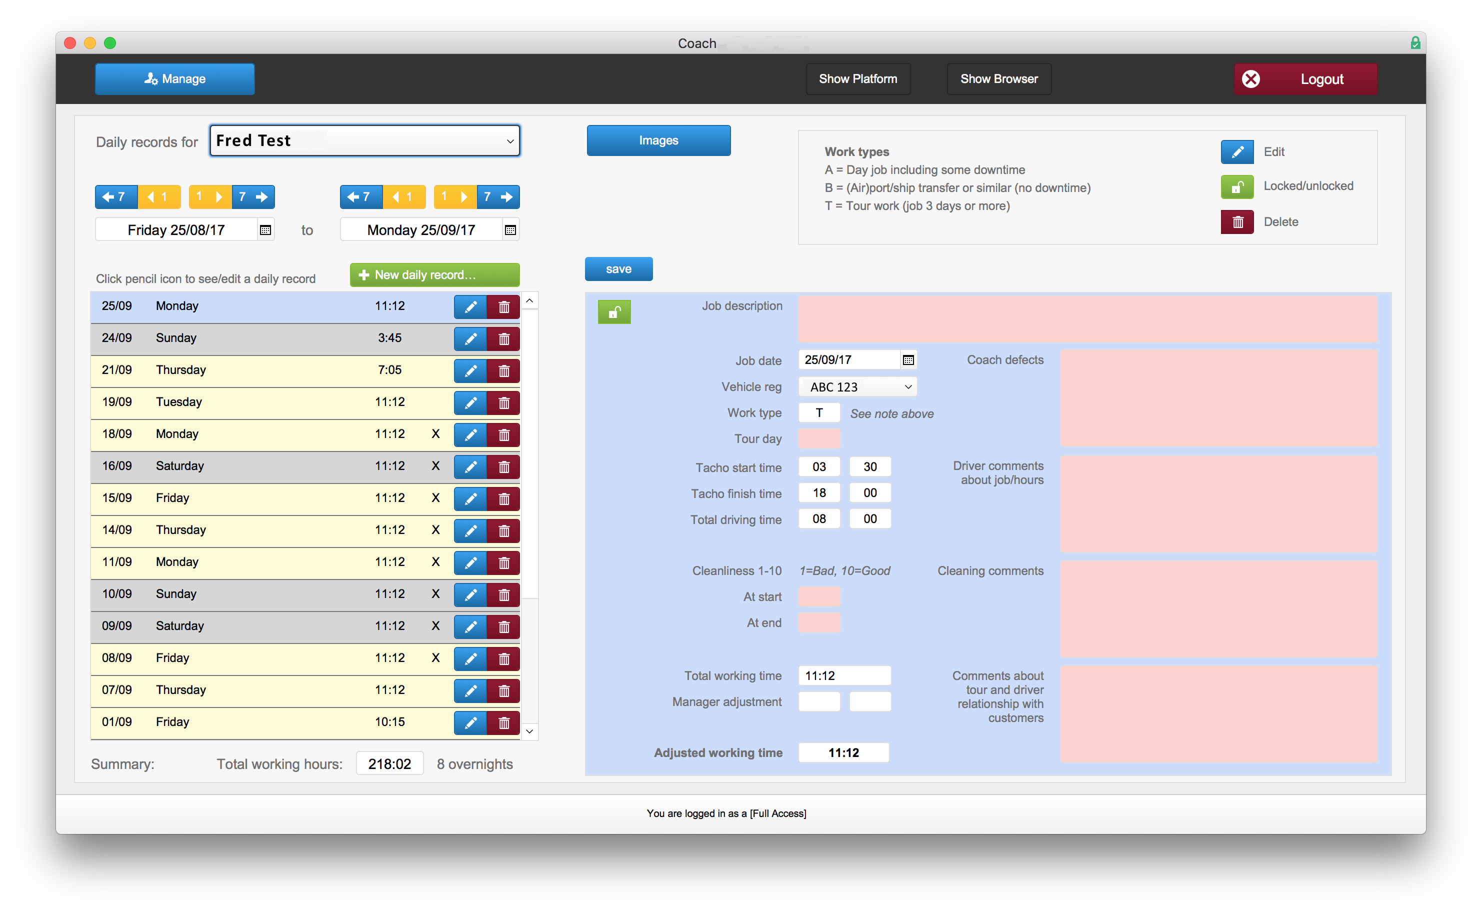Toggle the green unlocked padlock on record
The height and width of the screenshot is (914, 1482).
coord(614,312)
